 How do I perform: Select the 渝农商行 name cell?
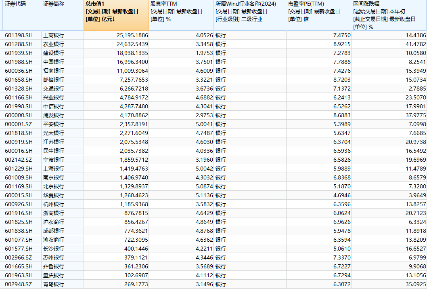tap(54, 240)
